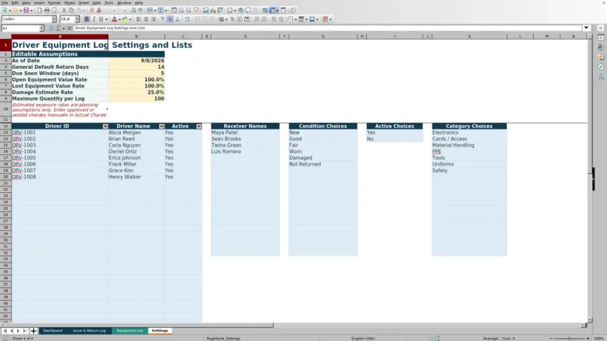This screenshot has height=341, width=607.
Task: Open the sidebar Properties icon
Action: click(601, 37)
